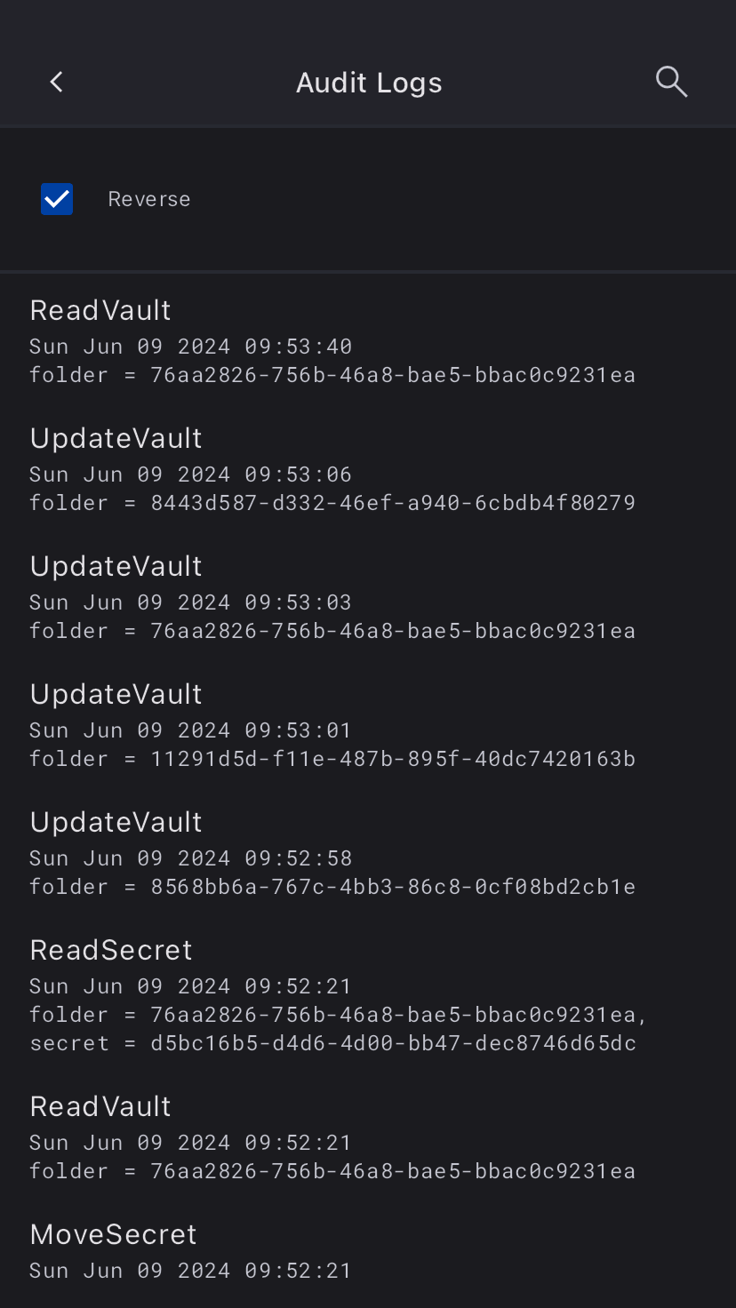Select UpdateVault log from 09:53:01

coord(368,725)
